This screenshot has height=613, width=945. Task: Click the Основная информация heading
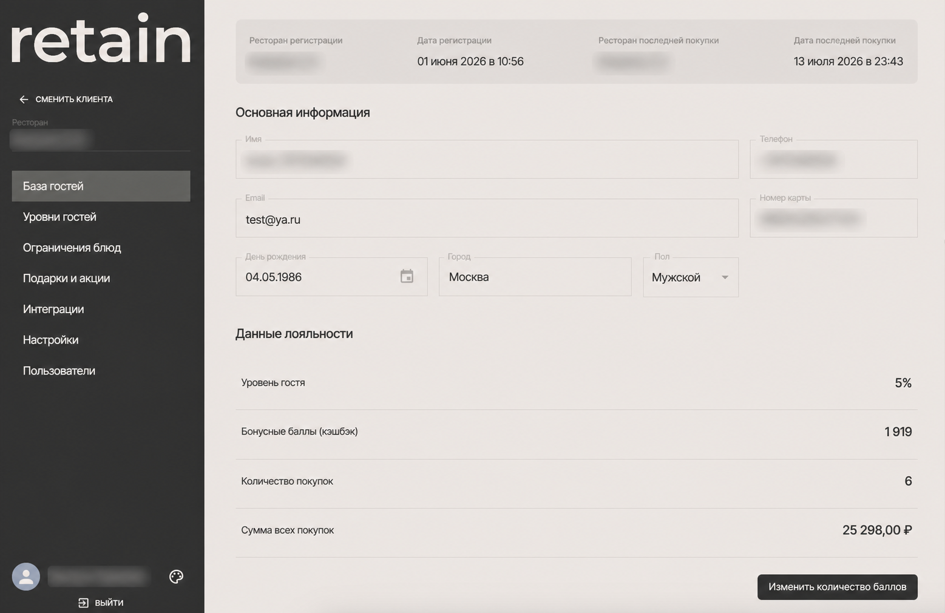coord(302,112)
